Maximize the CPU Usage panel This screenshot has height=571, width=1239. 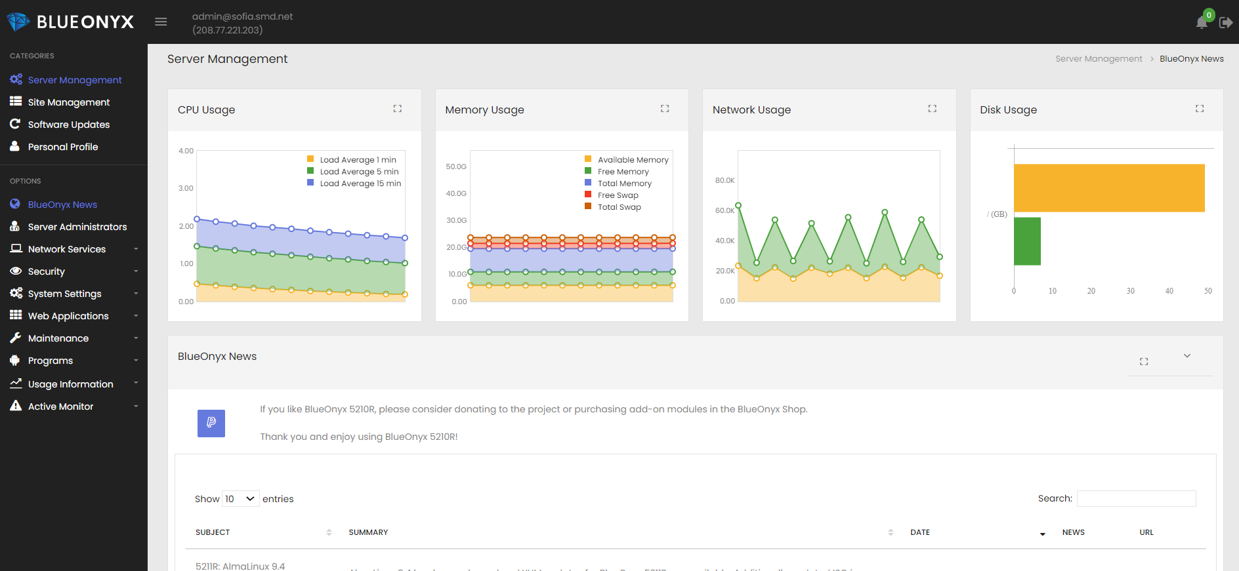398,109
